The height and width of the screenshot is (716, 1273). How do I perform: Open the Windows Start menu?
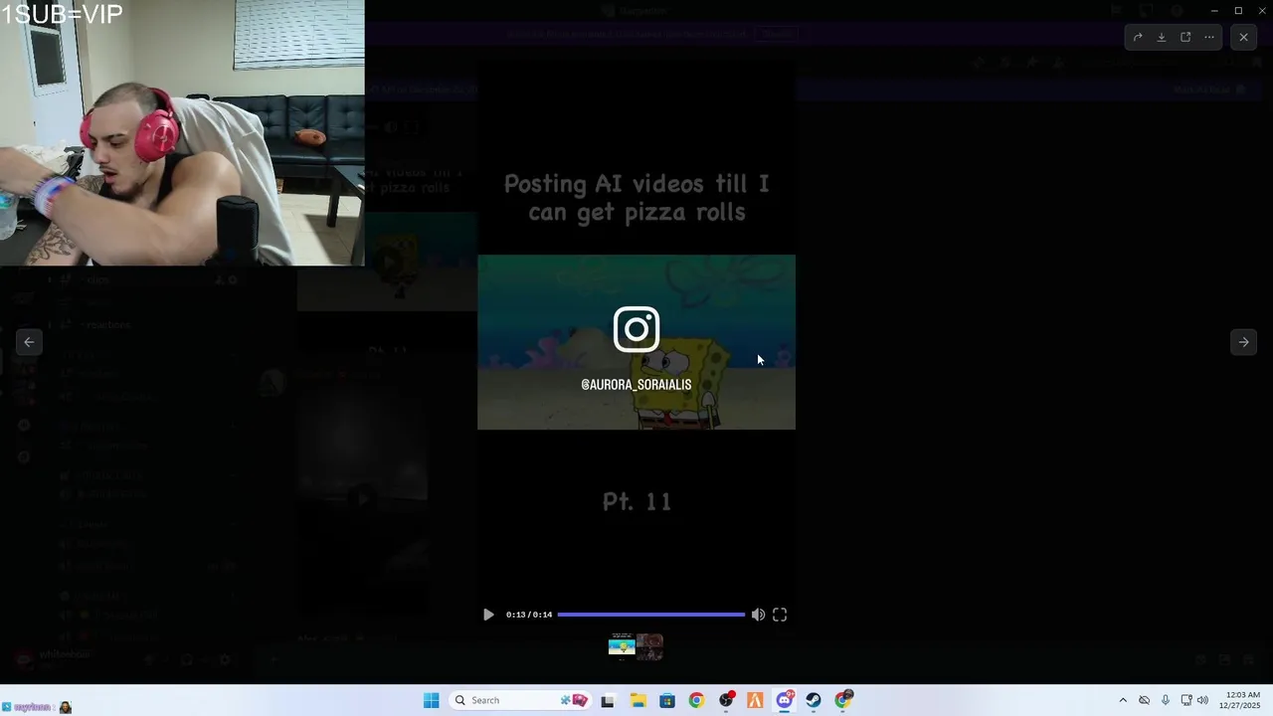click(x=431, y=700)
